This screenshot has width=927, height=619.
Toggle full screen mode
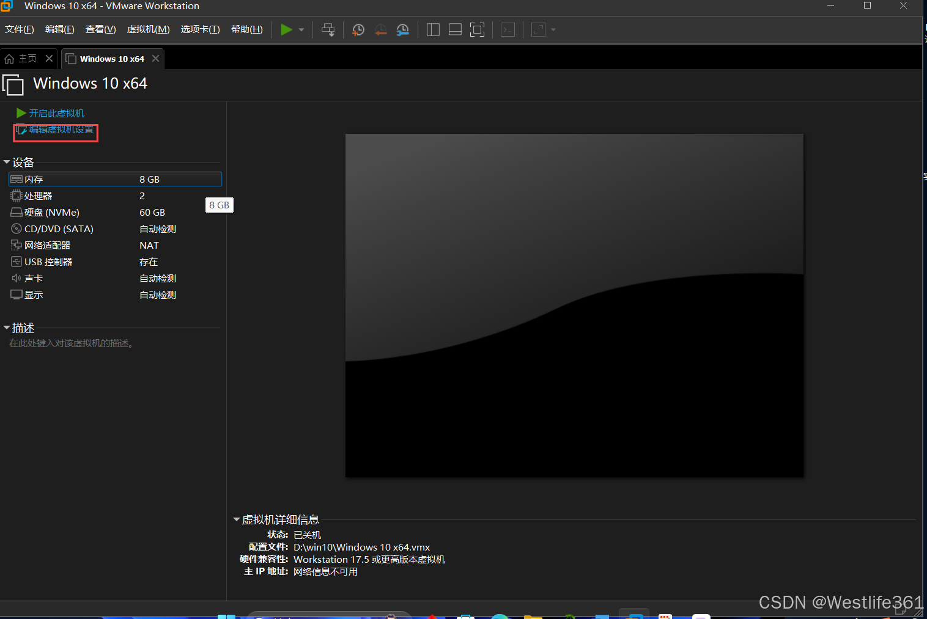click(478, 29)
